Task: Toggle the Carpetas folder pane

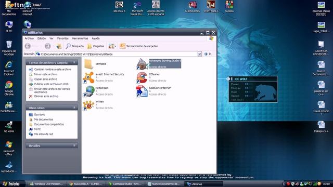Action: pyautogui.click(x=96, y=46)
